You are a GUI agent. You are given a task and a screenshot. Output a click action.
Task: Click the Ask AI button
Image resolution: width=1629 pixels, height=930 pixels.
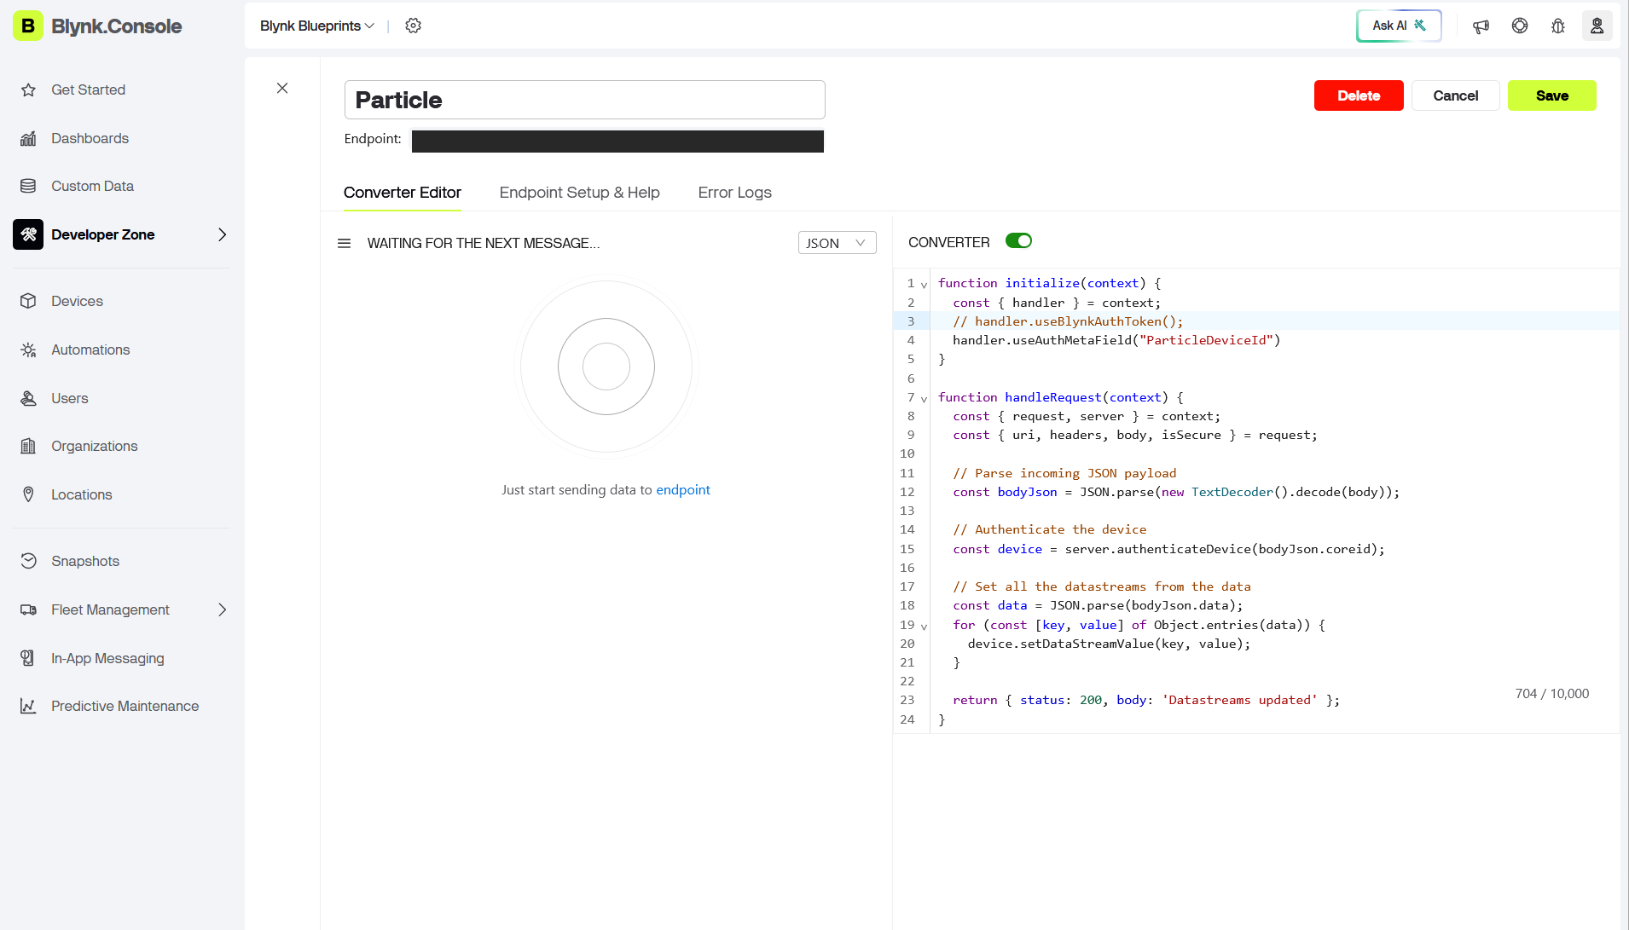click(1400, 26)
